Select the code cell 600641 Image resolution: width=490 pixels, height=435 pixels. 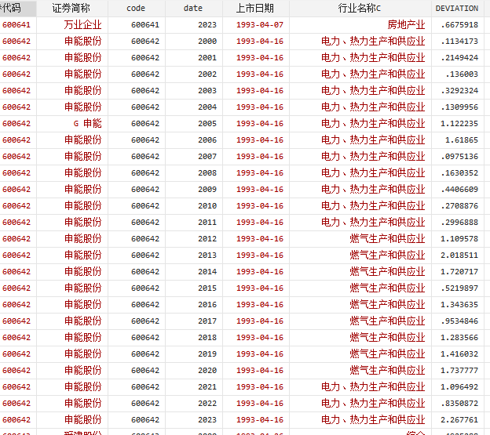tap(144, 25)
